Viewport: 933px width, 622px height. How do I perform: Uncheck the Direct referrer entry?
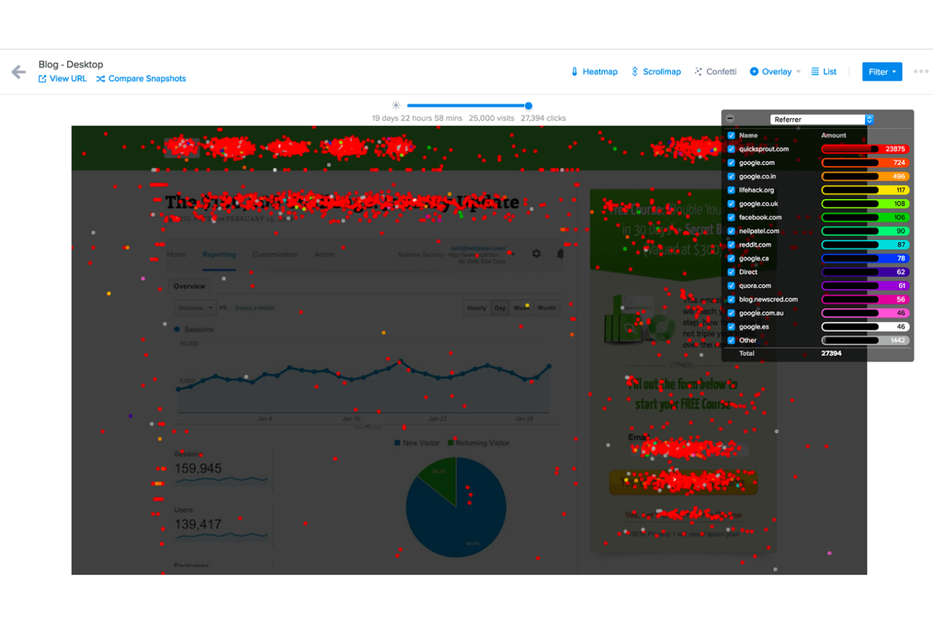731,272
